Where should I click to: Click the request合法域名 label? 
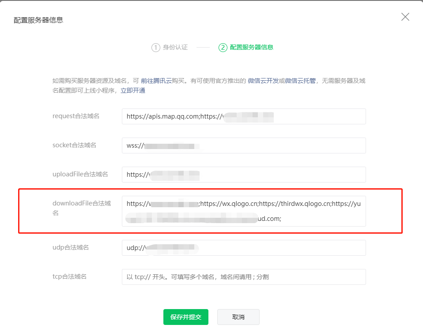[76, 116]
